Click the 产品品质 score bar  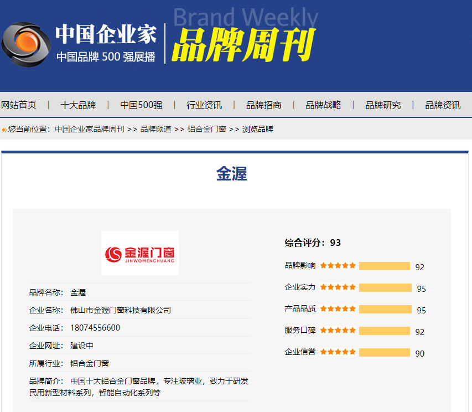[385, 310]
